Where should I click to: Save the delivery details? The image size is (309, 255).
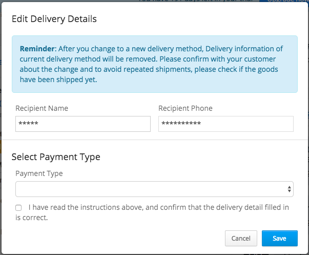279,239
